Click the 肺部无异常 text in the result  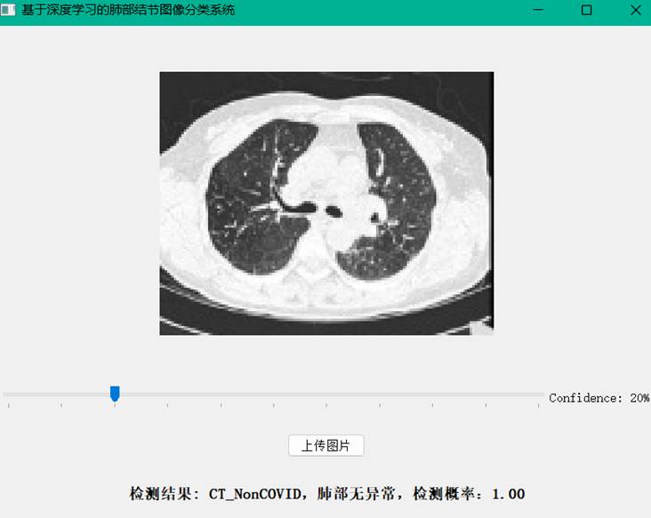pyautogui.click(x=356, y=494)
